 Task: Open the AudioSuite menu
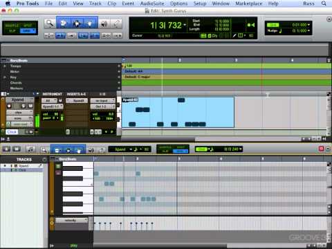(x=152, y=3)
